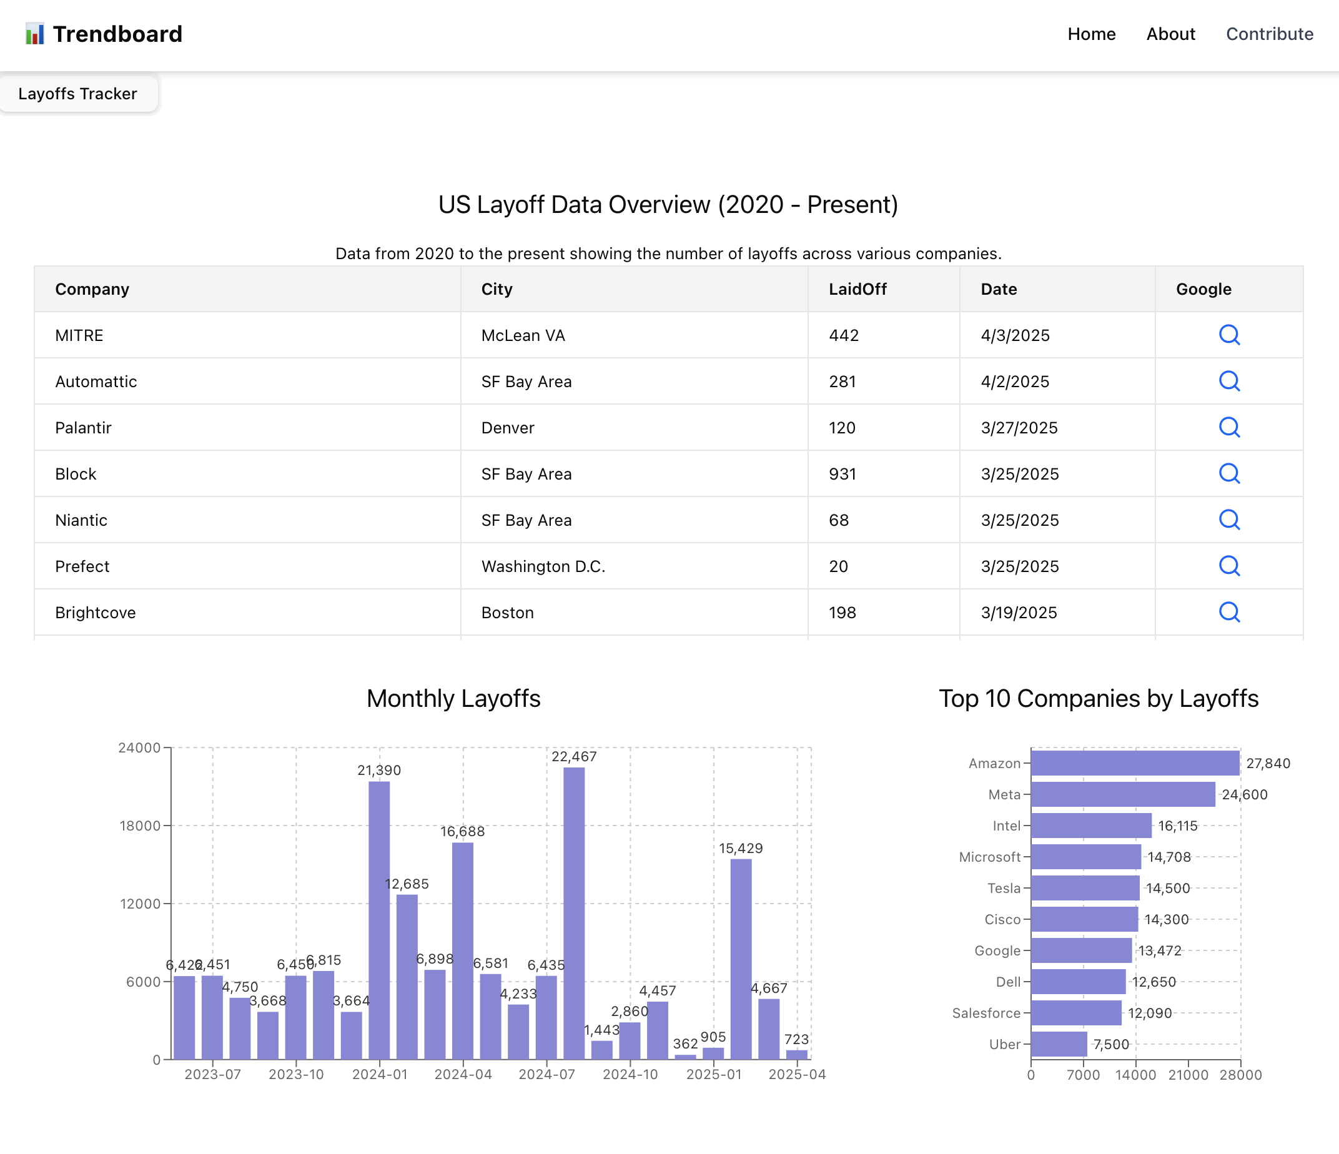This screenshot has width=1339, height=1154.
Task: Open Google search for Prefect row
Action: point(1229,566)
